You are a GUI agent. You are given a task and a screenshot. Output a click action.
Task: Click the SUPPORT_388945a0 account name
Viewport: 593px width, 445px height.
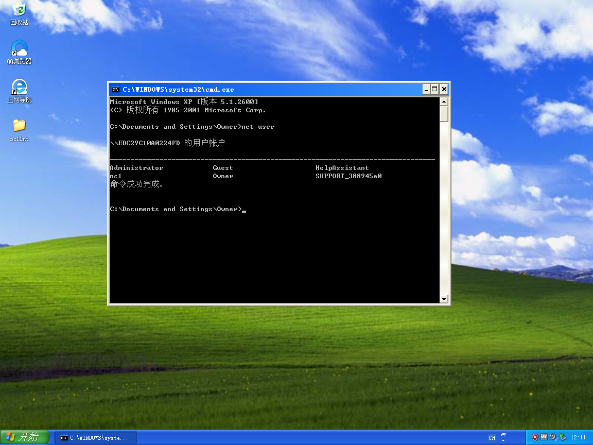[348, 176]
